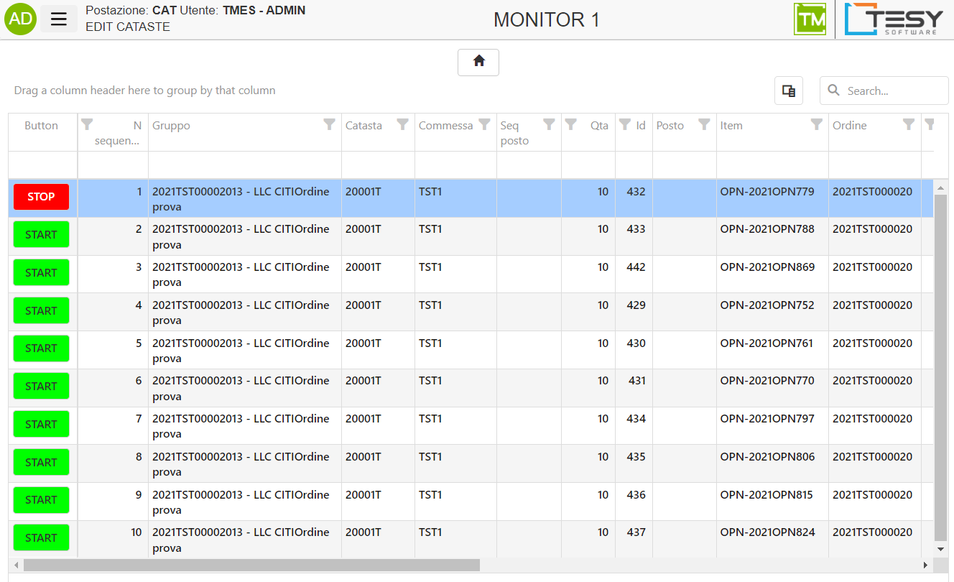Open the column chooser icon

[x=788, y=91]
